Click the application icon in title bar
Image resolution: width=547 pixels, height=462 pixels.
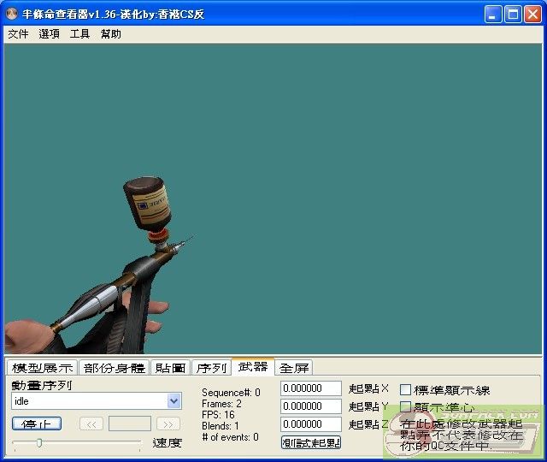pos(12,14)
